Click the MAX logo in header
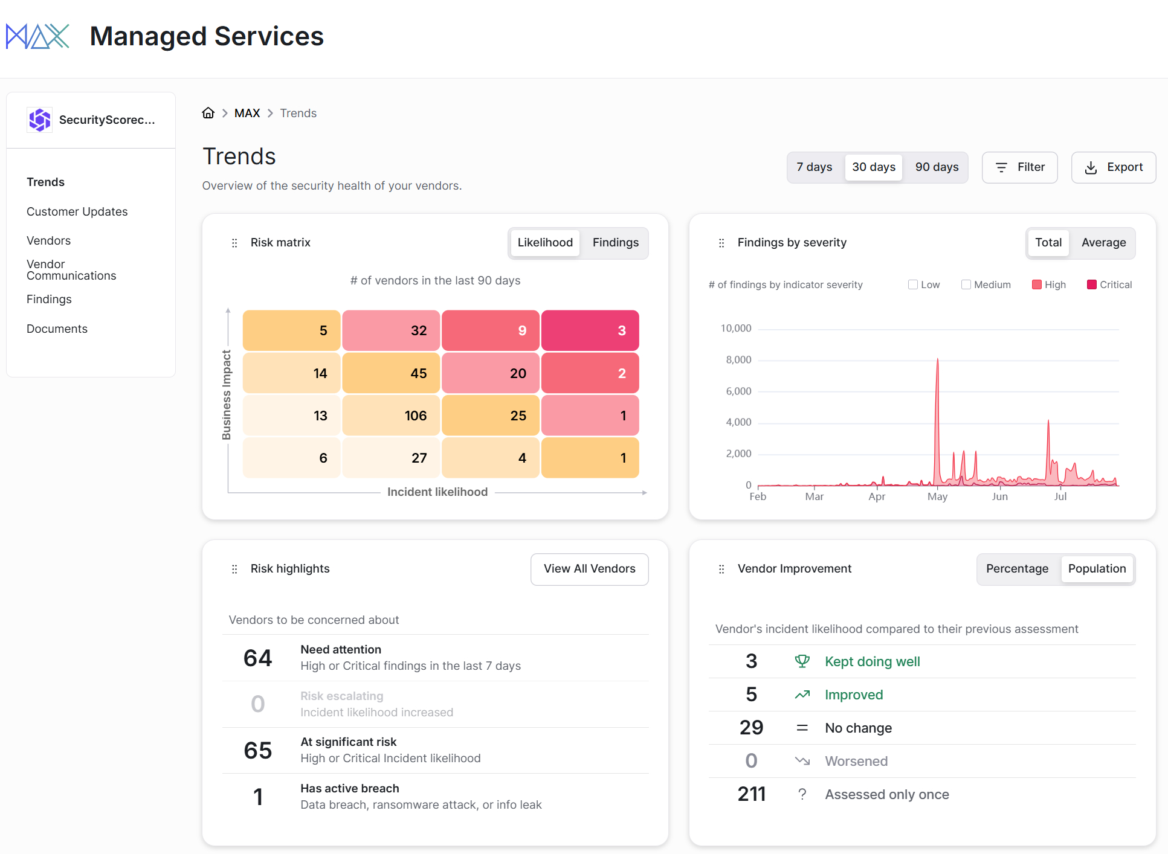1168x854 pixels. (38, 36)
